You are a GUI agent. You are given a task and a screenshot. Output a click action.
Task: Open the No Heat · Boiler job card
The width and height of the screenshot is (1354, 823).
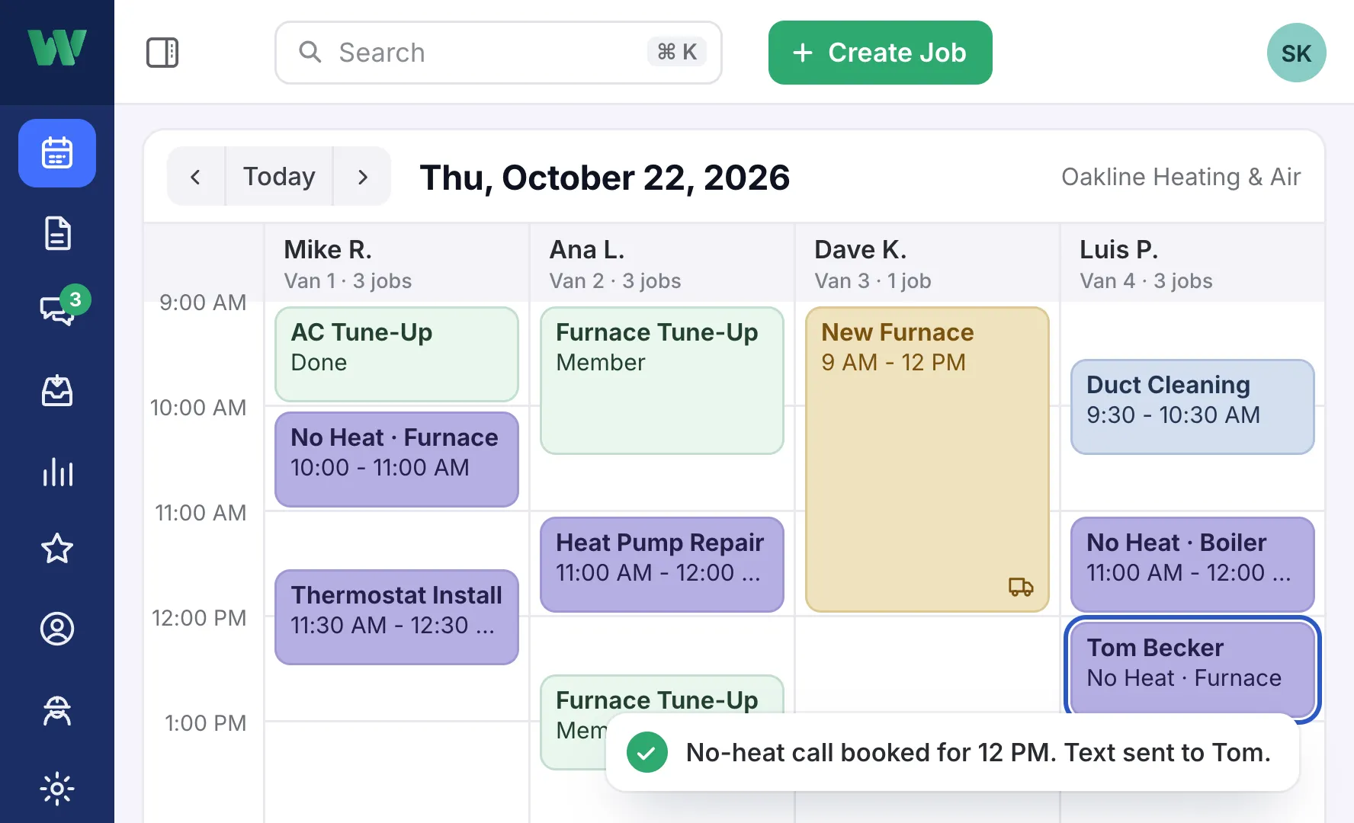coord(1192,564)
